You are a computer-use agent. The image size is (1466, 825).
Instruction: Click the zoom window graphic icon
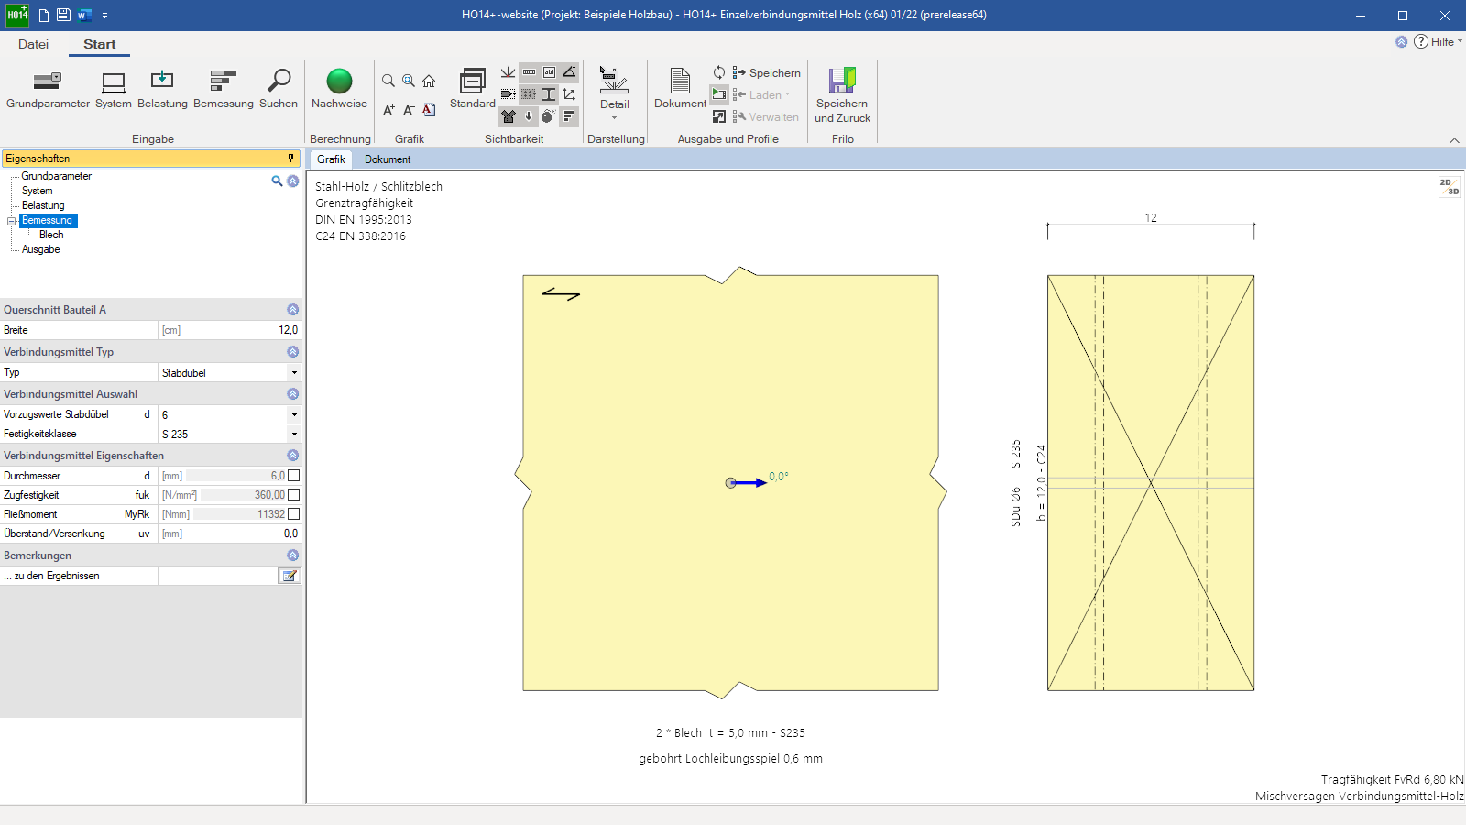pyautogui.click(x=409, y=81)
